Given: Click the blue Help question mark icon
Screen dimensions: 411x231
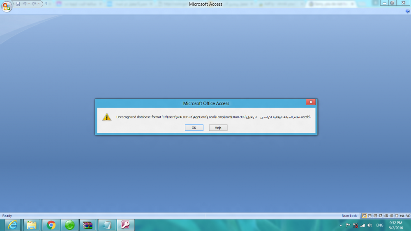Looking at the screenshot, I should point(408,11).
